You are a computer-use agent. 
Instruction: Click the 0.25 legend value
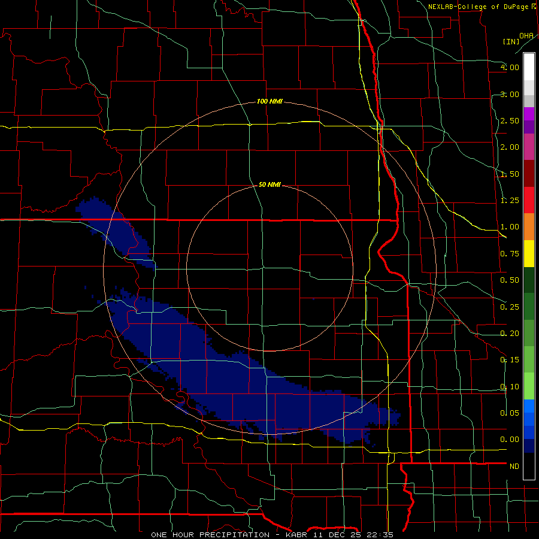510,307
